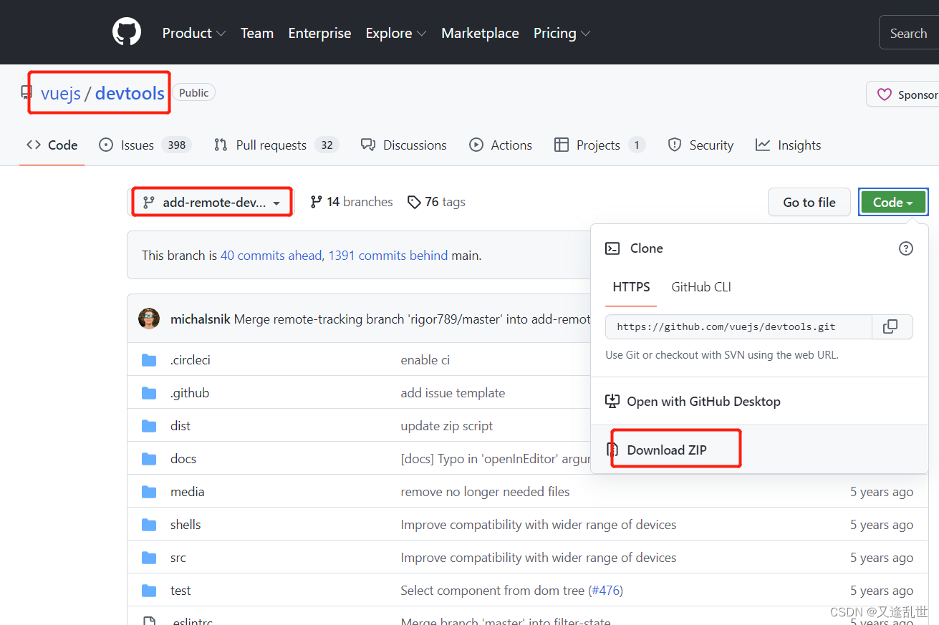
Task: Click the tags icon next to 76 tags
Action: (415, 202)
